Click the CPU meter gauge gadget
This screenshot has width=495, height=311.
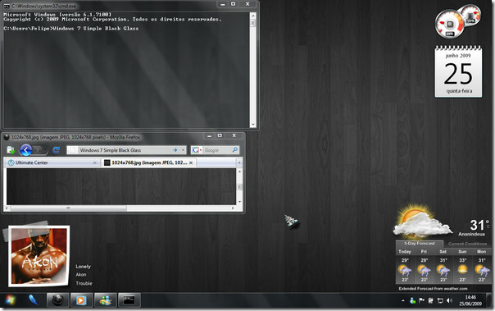(450, 24)
